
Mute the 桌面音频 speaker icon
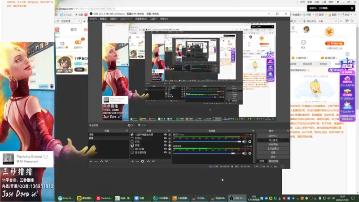[x=244, y=153]
